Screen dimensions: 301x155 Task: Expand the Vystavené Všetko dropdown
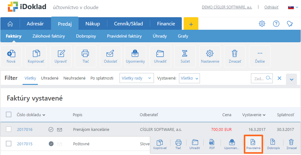[189, 78]
